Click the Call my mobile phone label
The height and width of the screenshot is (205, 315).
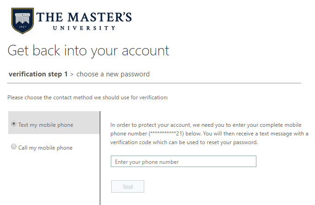pyautogui.click(x=45, y=148)
